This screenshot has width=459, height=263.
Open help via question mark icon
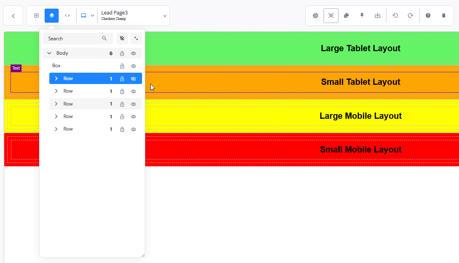coord(428,16)
